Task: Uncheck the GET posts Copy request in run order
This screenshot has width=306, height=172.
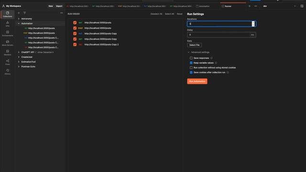Action: (x=75, y=39)
